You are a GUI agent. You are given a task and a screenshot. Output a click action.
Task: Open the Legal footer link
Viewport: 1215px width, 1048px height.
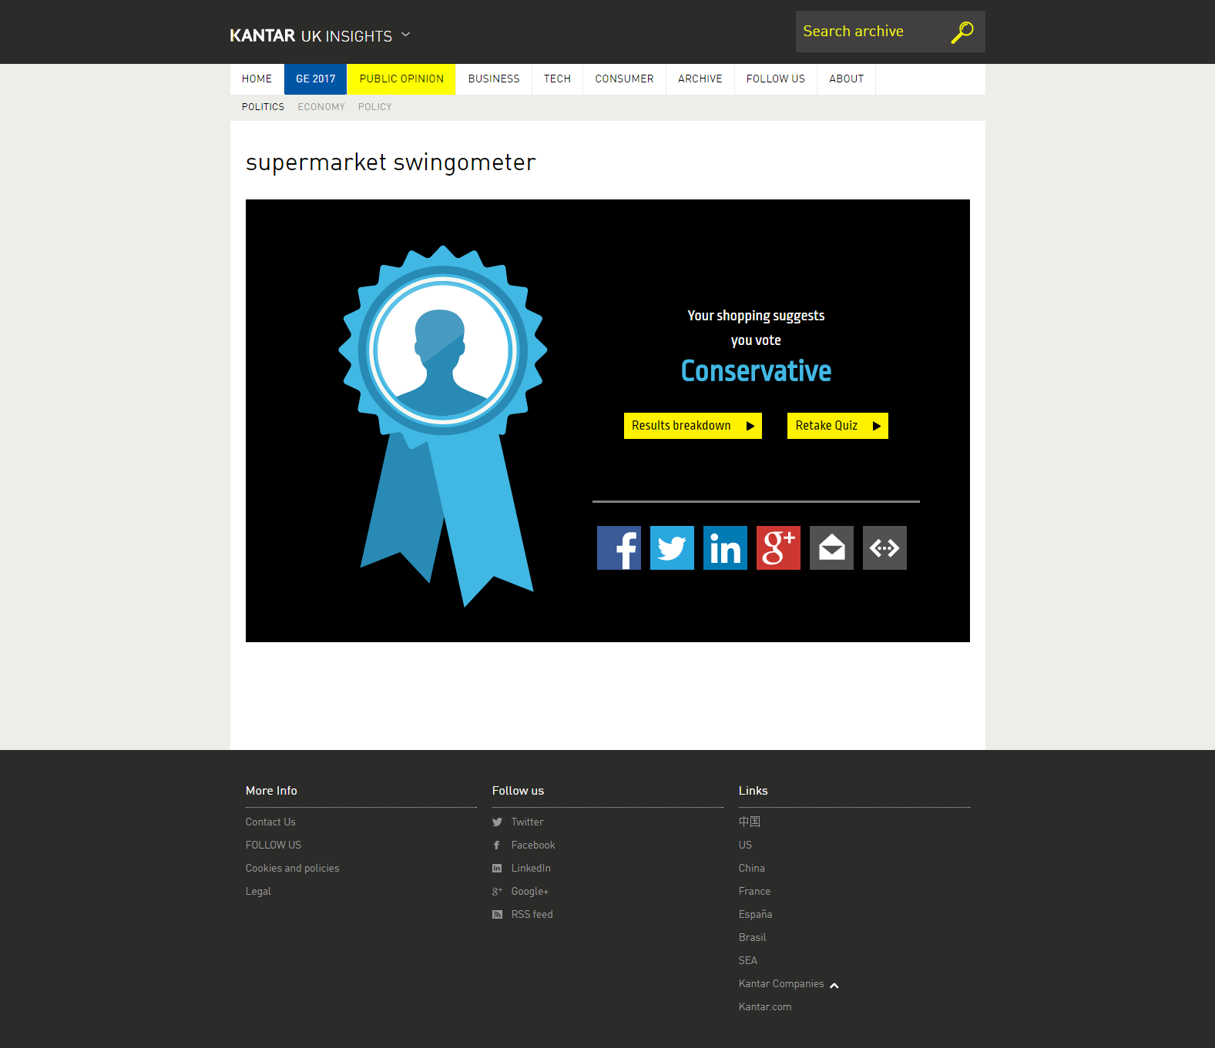(258, 892)
